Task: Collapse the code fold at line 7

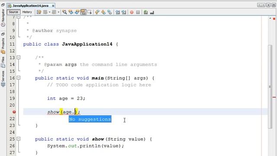Action: [x=18, y=17]
